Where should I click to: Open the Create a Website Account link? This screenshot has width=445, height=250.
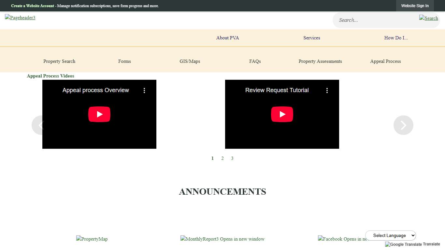tap(33, 6)
